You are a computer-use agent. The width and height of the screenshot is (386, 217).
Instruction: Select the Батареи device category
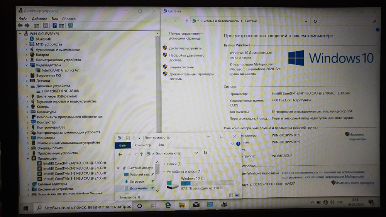[x=42, y=55]
